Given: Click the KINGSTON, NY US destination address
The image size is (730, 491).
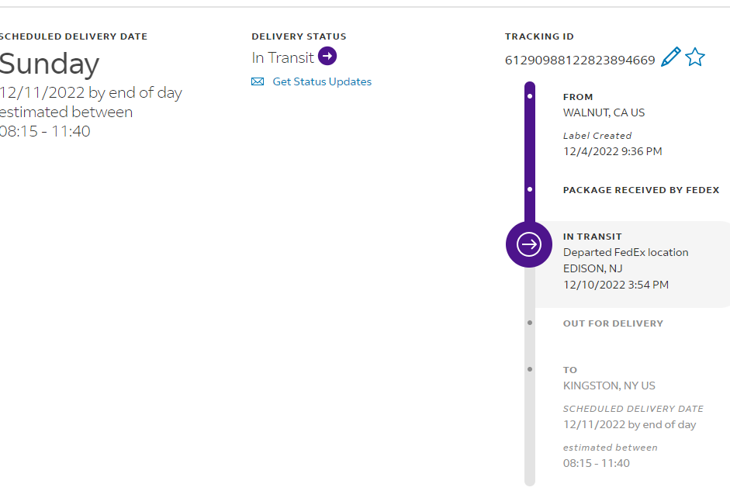Looking at the screenshot, I should (609, 386).
